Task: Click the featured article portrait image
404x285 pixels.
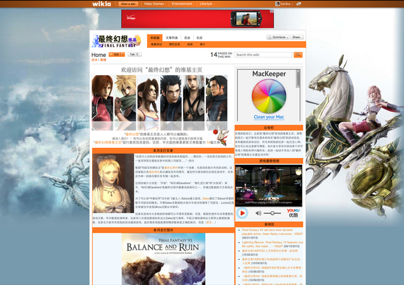Action: tap(113, 183)
